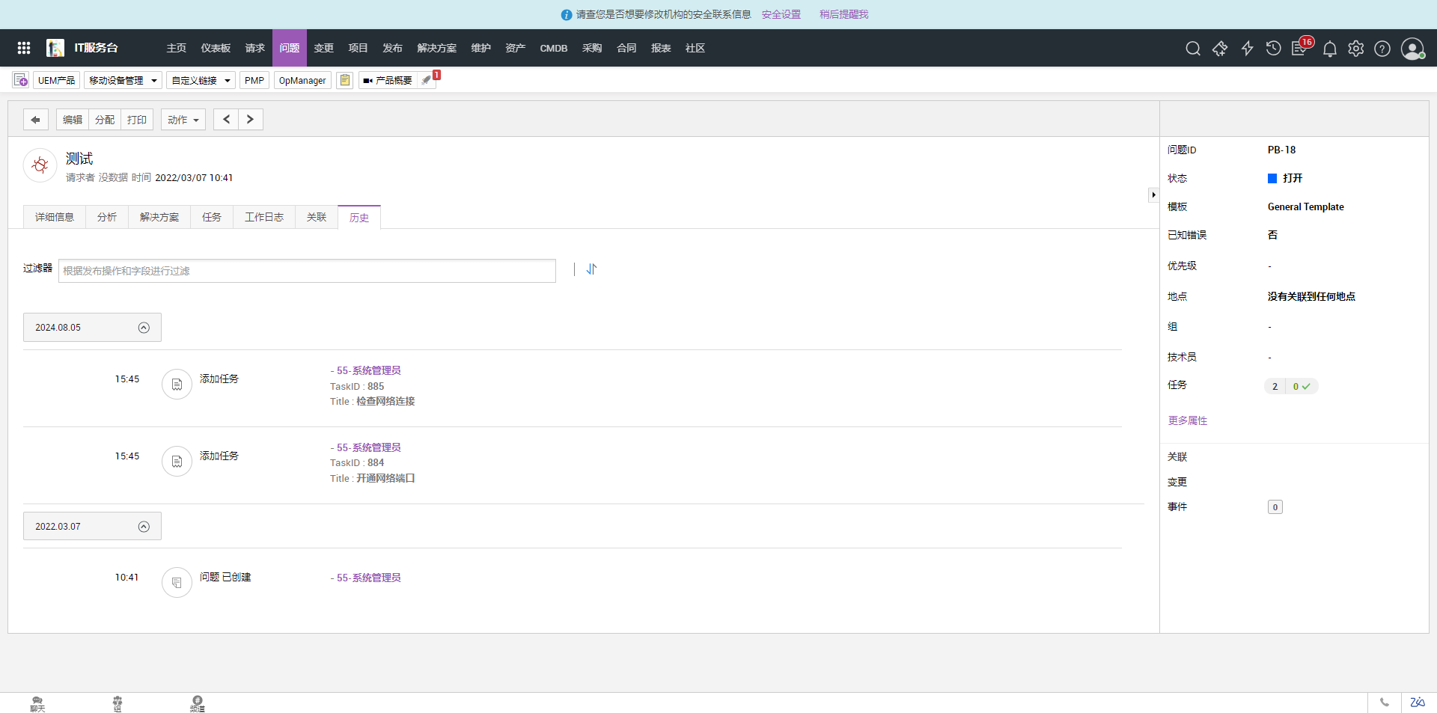
Task: Click the blue 打开 status color square
Action: pyautogui.click(x=1272, y=178)
